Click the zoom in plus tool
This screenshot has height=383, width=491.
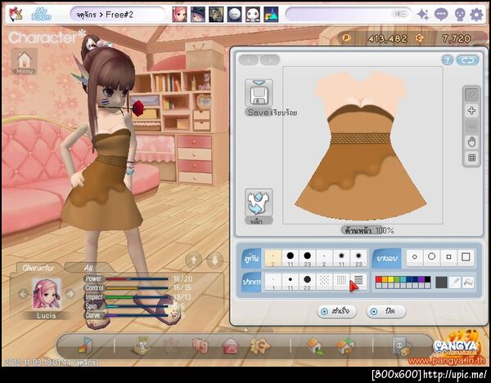click(471, 110)
